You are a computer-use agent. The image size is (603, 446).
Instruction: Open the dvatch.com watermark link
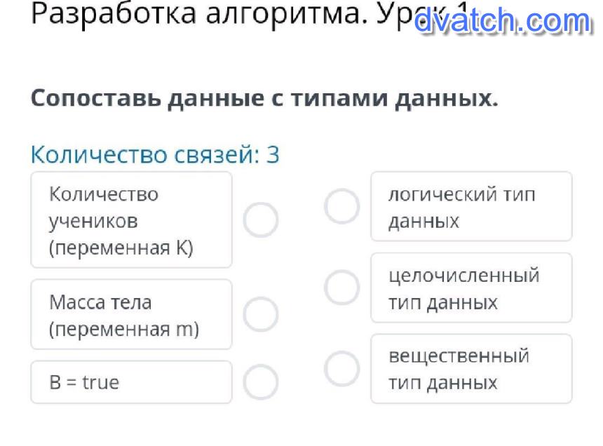[x=502, y=21]
